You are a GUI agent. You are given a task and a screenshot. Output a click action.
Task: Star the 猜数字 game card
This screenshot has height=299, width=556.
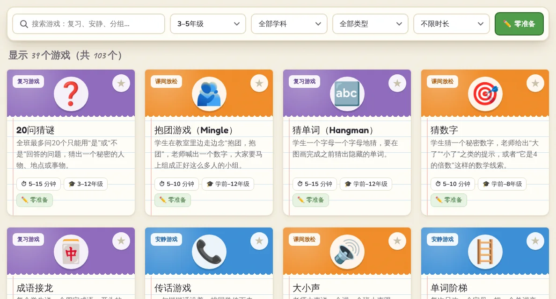click(x=535, y=84)
